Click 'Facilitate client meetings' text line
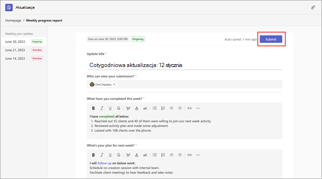 tap(132, 173)
